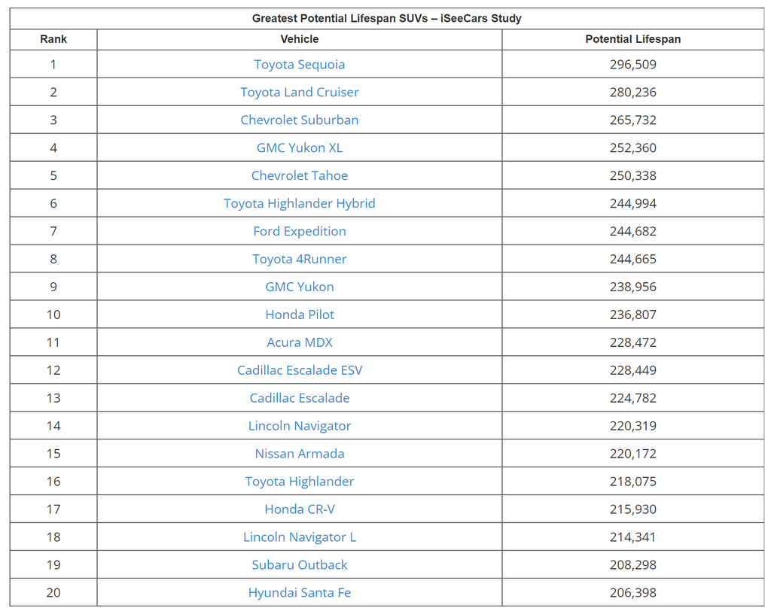Open the Subaru Outback link
This screenshot has height=614, width=771.
pyautogui.click(x=299, y=565)
